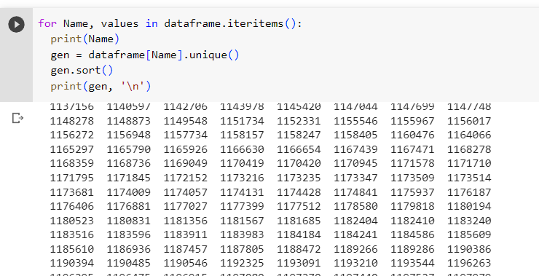
Task: Click output value 1187805
Action: coord(242,249)
